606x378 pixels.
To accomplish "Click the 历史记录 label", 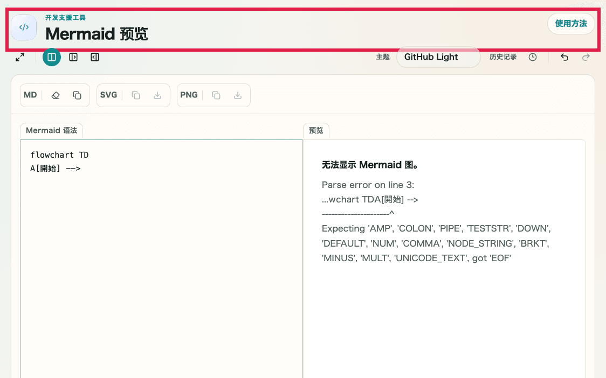I will (503, 57).
